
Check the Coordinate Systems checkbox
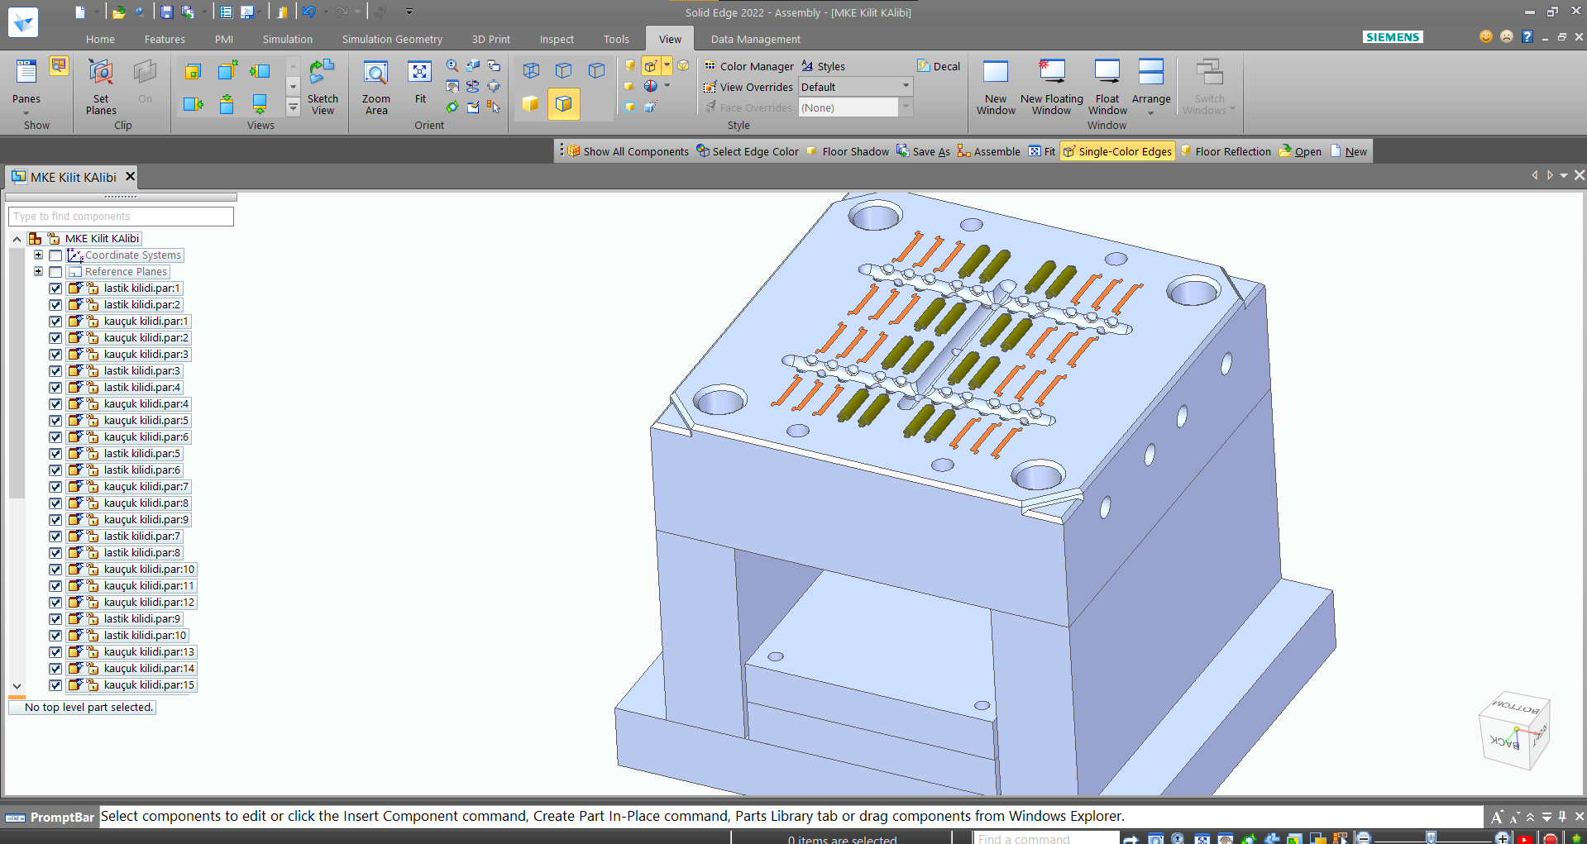click(55, 255)
